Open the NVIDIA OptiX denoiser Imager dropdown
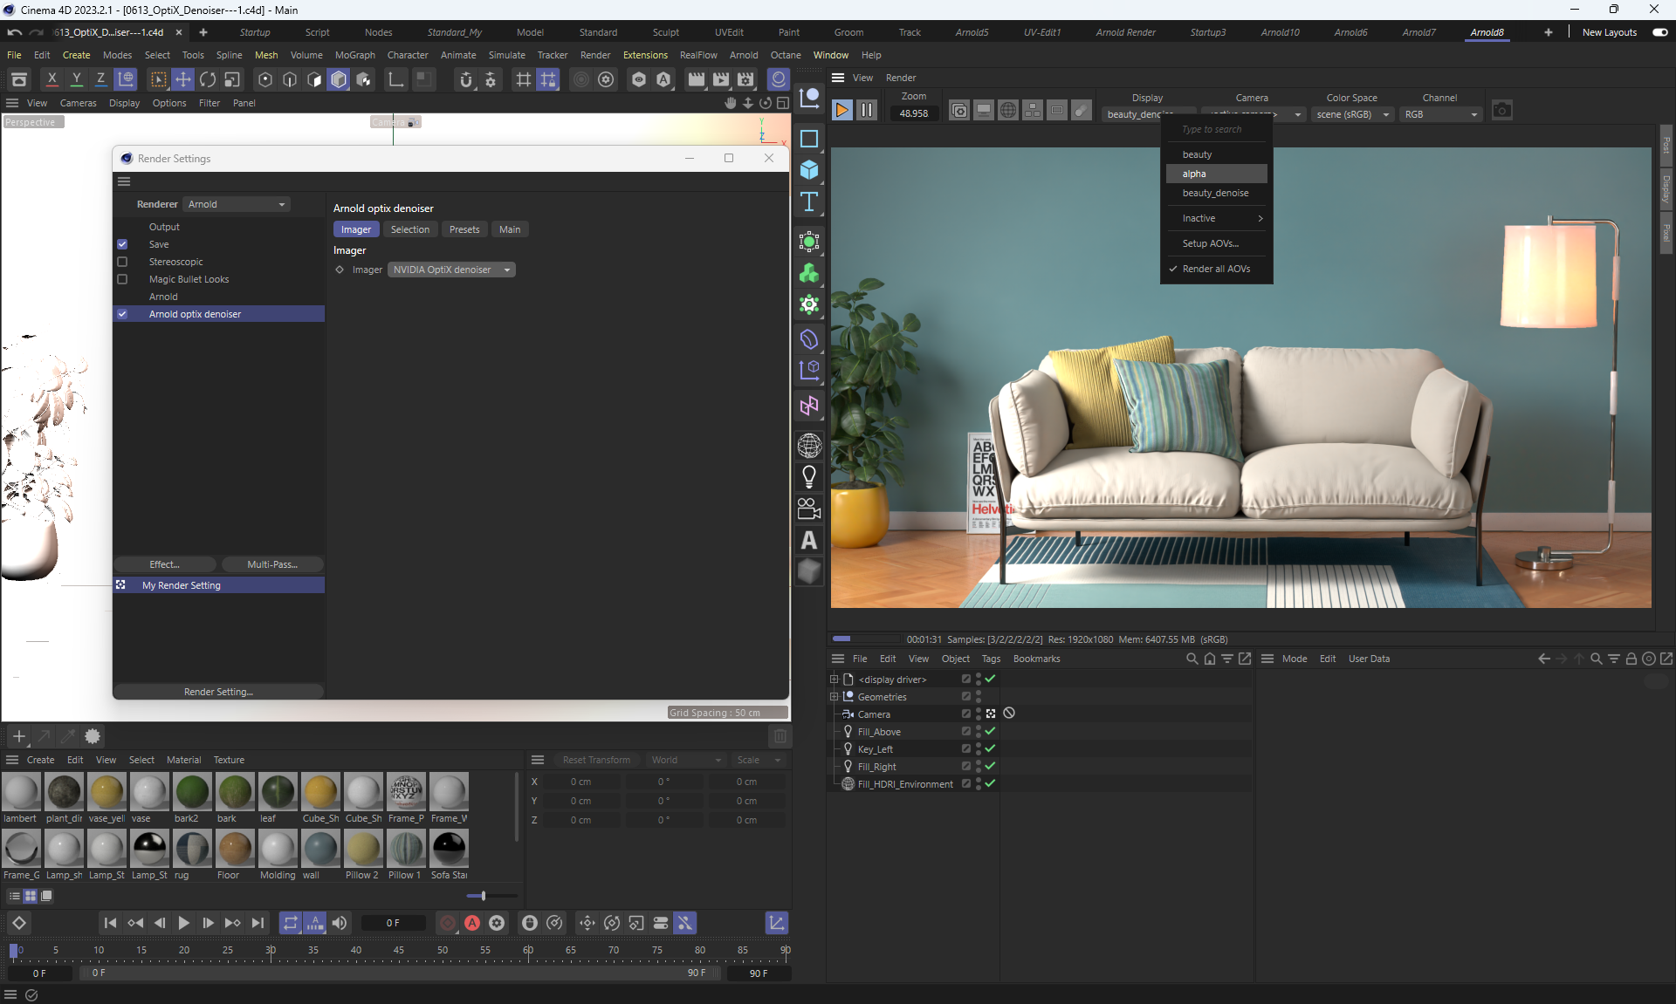The height and width of the screenshot is (1004, 1676). 450,270
